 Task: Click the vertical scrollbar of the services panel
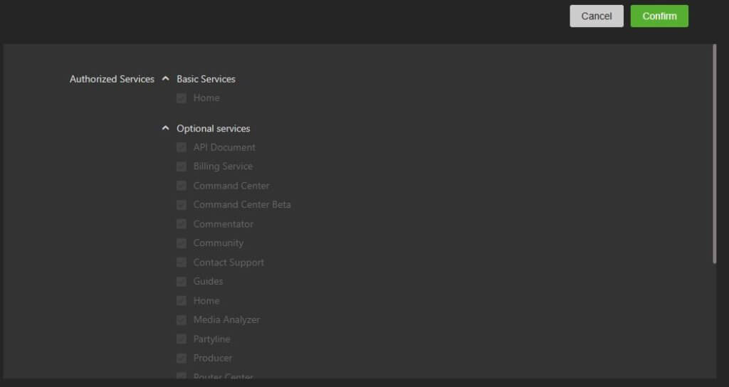714,153
